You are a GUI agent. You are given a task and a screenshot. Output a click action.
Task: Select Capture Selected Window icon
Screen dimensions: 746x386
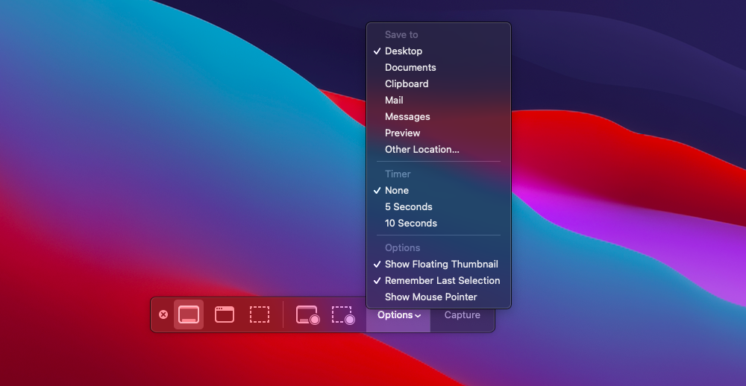point(224,314)
